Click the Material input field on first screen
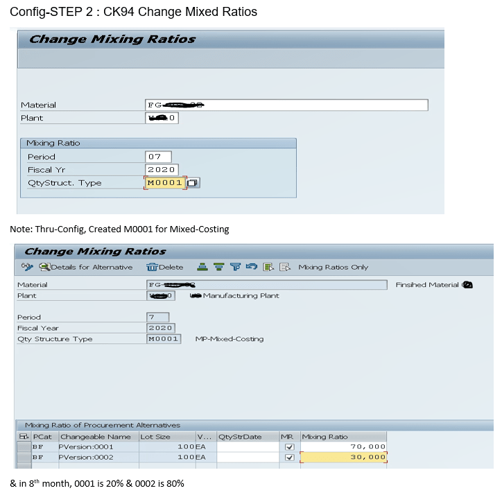Viewport: 502px width, 495px height. point(286,105)
